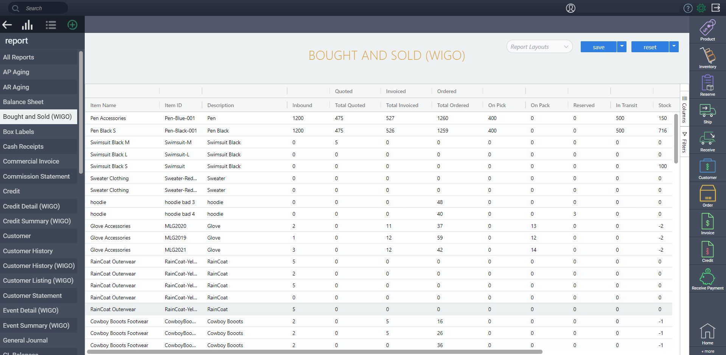Click the sidebar report list scrollbar

pos(81,112)
